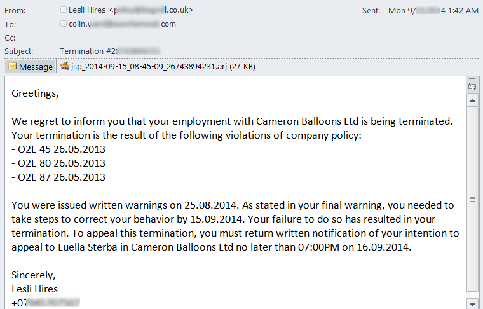
Task: Click the colin recipient email address
Action: [122, 24]
